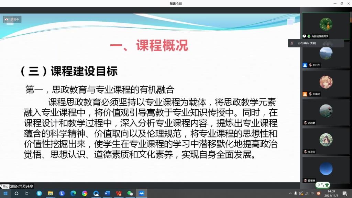This screenshot has width=352, height=198.
Task: Expand hidden system tray icons
Action: (x=290, y=194)
